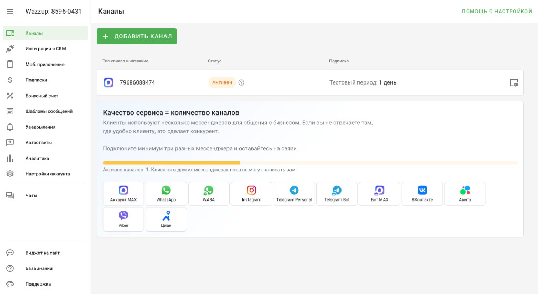This screenshot has width=538, height=294.
Task: Add a Viber channel
Action: coord(123,219)
